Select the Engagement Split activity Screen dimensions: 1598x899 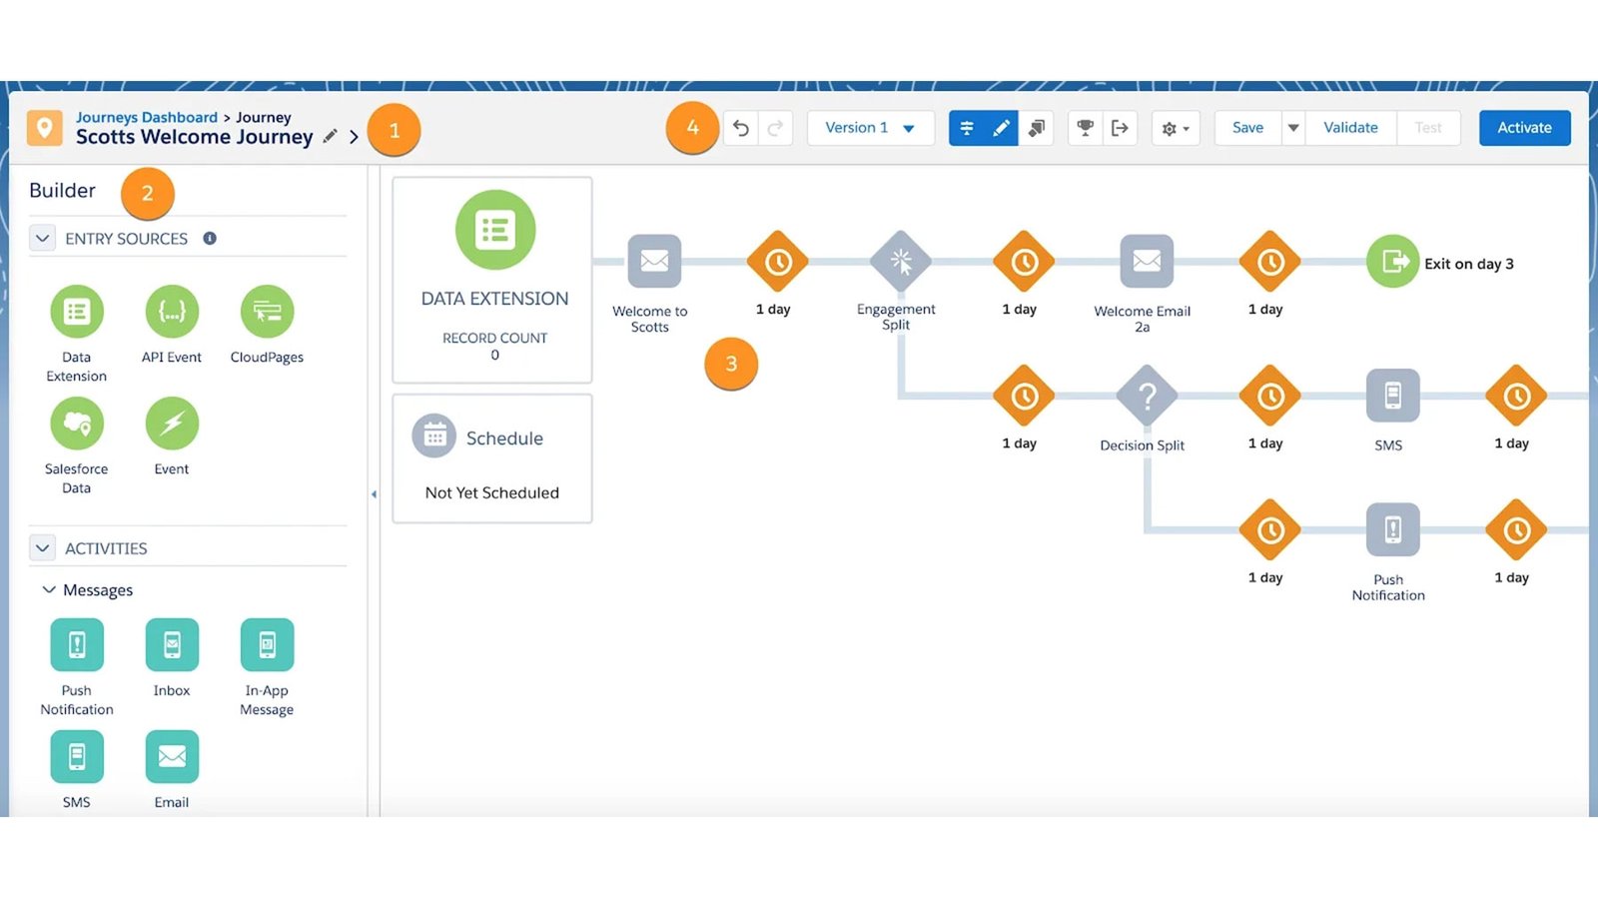(901, 262)
